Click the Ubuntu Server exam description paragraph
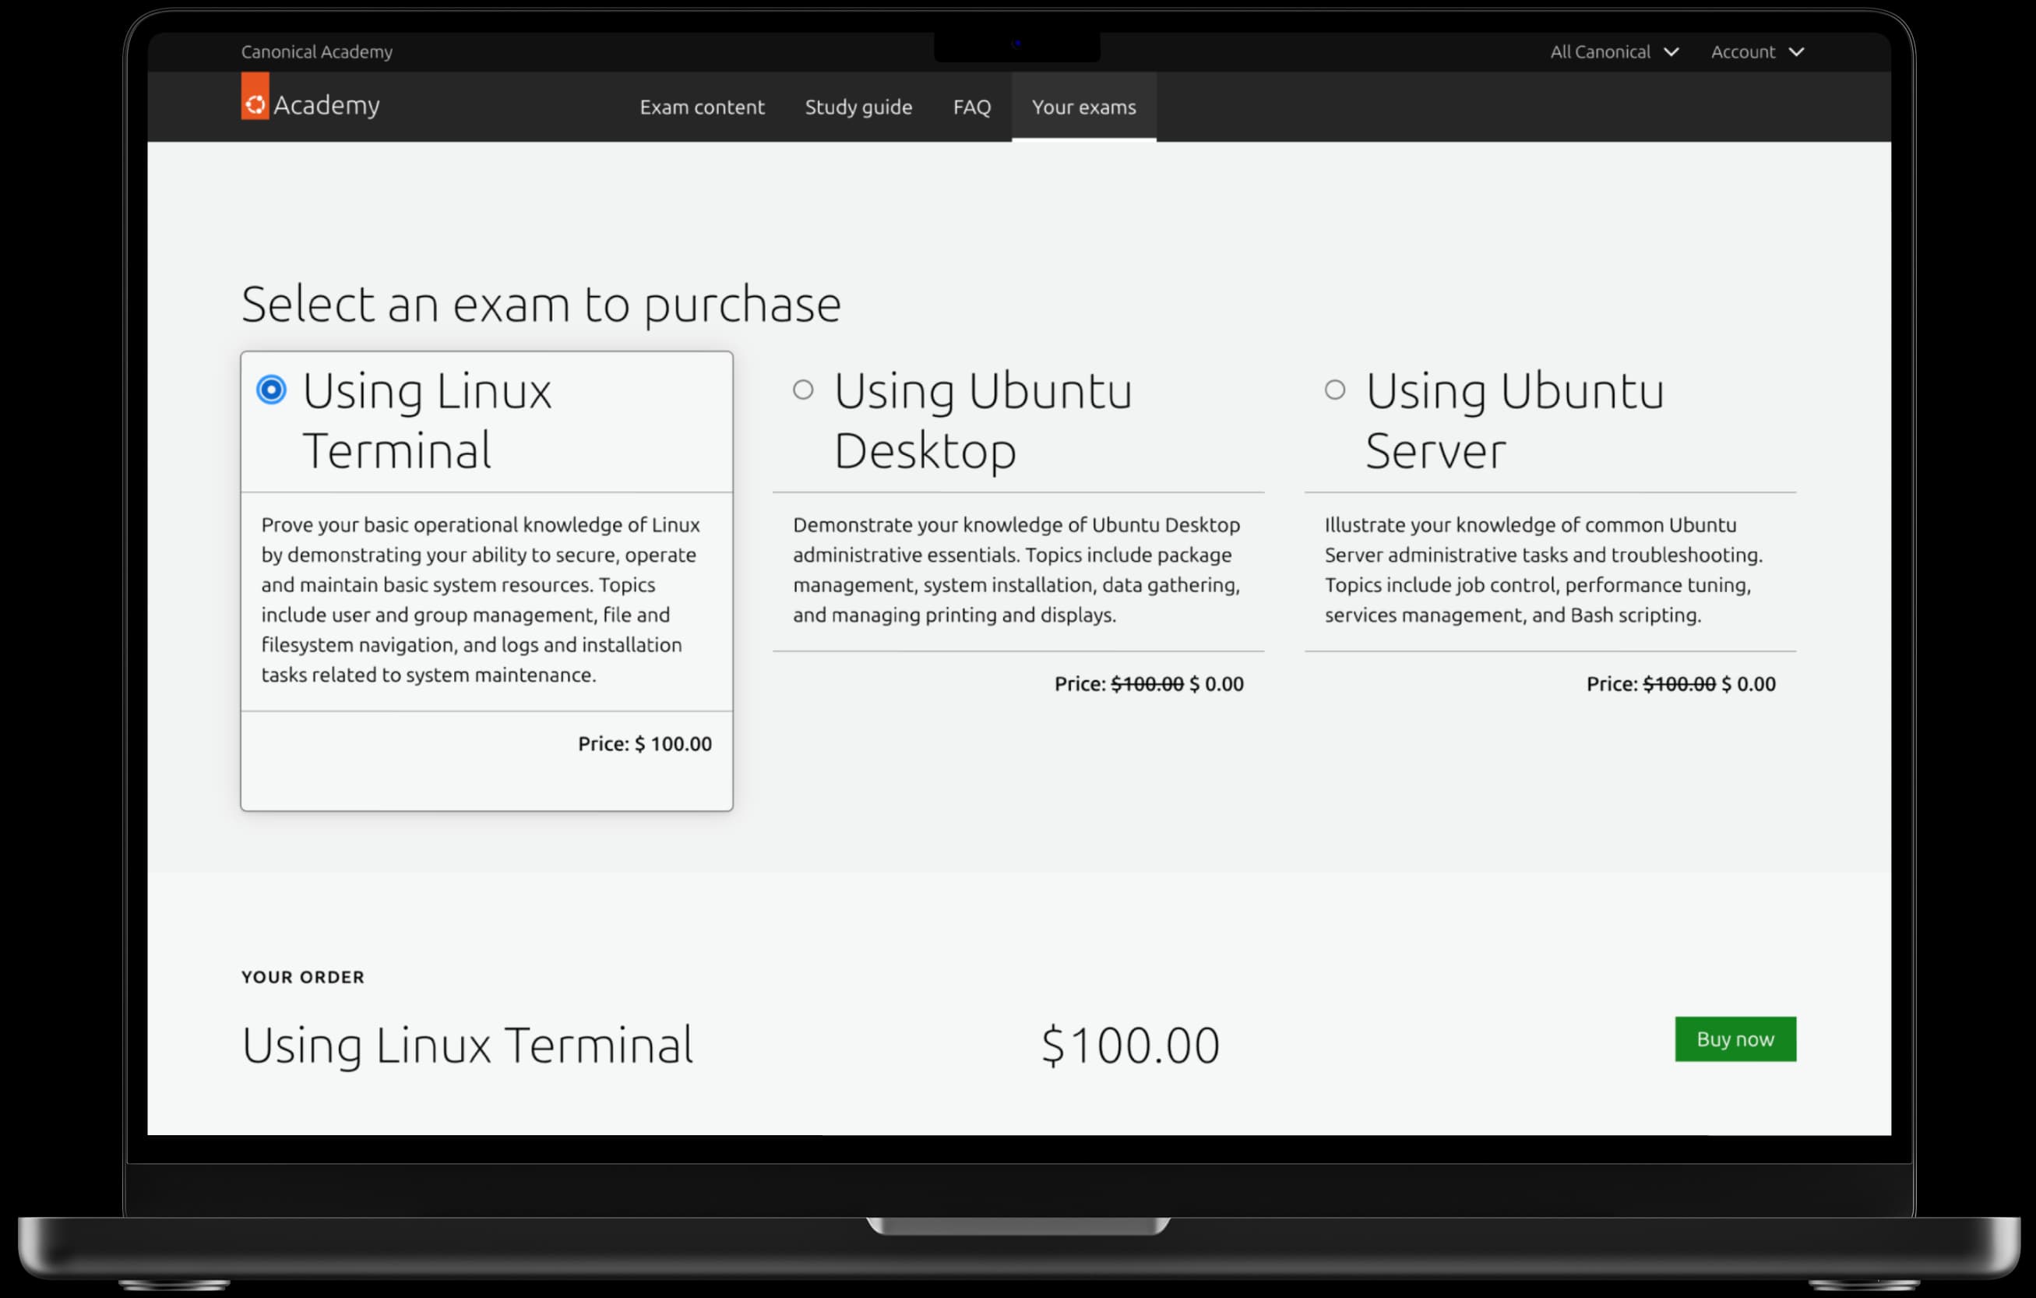This screenshot has height=1298, width=2036. pyautogui.click(x=1544, y=570)
